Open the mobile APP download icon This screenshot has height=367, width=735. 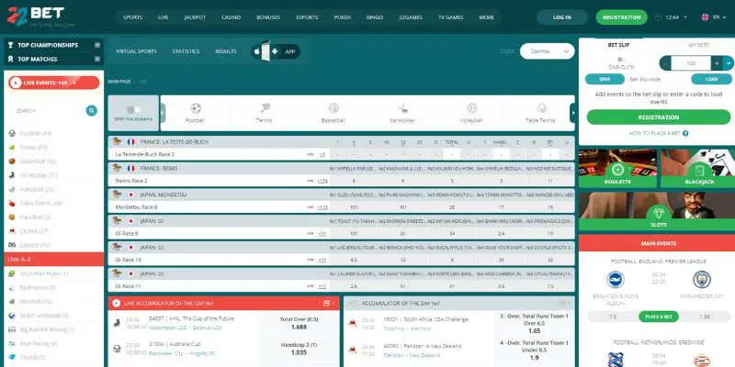pos(276,51)
